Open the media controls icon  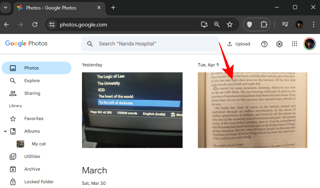(x=285, y=24)
